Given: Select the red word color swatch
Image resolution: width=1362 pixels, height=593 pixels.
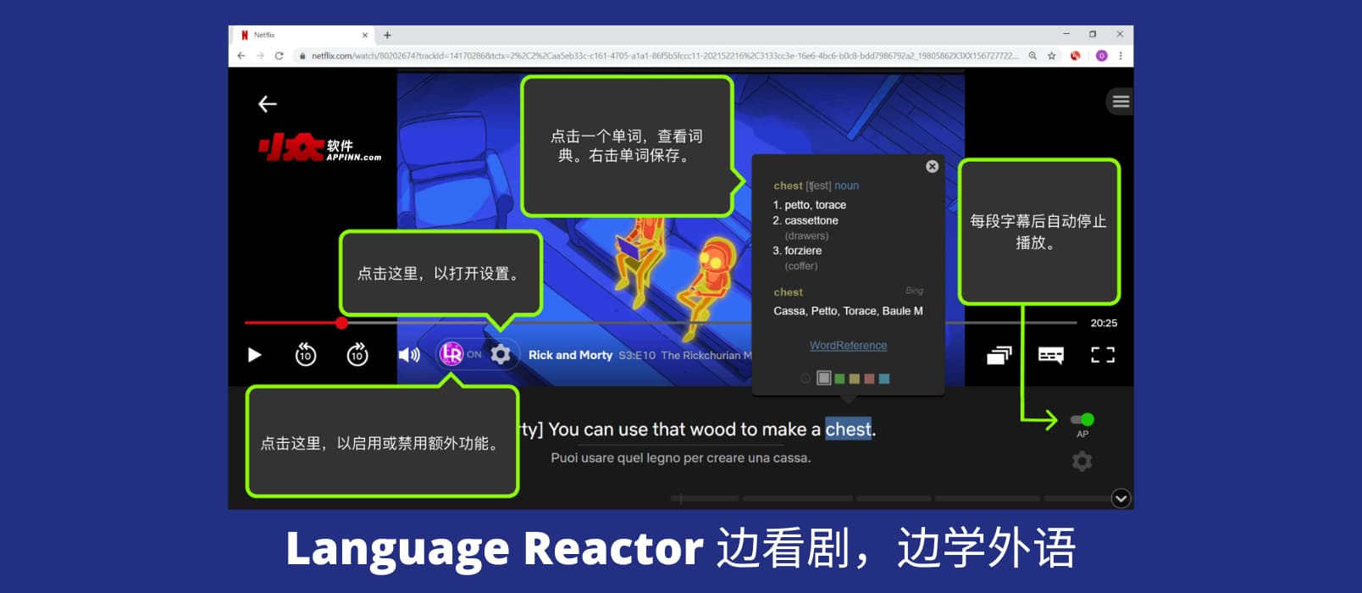Looking at the screenshot, I should [x=869, y=379].
